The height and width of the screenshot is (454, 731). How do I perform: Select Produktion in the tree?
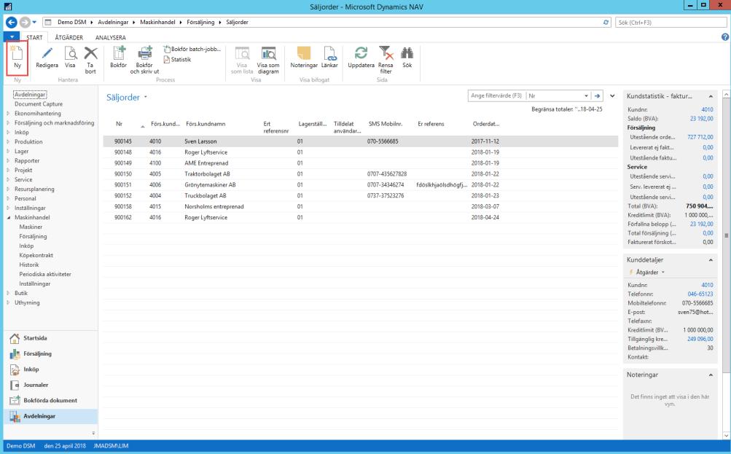click(x=28, y=141)
